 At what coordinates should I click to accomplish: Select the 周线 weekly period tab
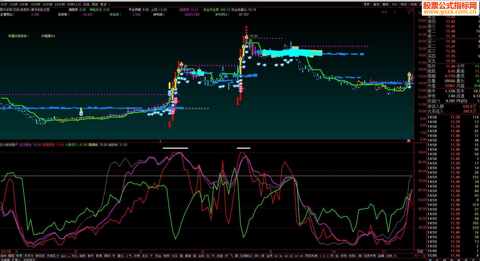[x=95, y=4]
